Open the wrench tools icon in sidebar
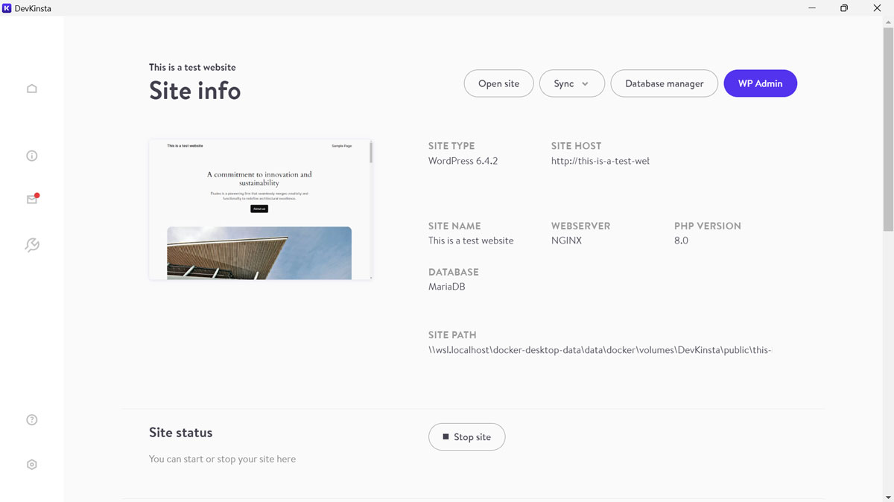Image resolution: width=894 pixels, height=502 pixels. pyautogui.click(x=31, y=245)
